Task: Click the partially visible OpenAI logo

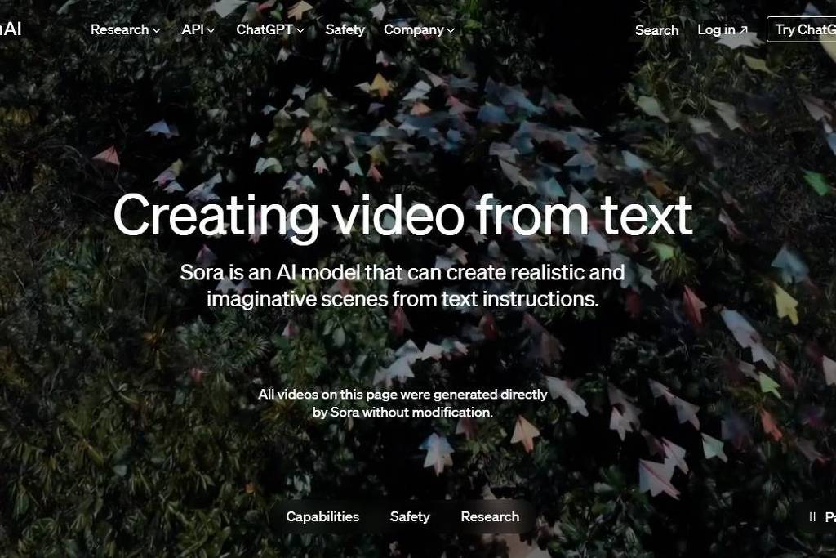Action: (10, 29)
